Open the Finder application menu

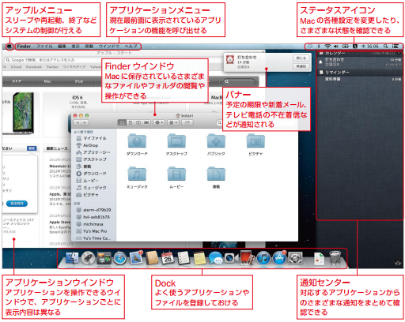tap(24, 47)
